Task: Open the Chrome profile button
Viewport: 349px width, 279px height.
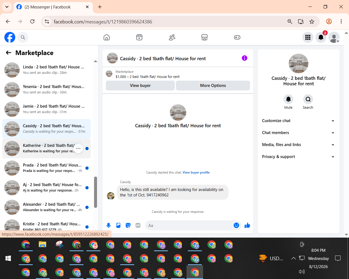Action: 329,22
